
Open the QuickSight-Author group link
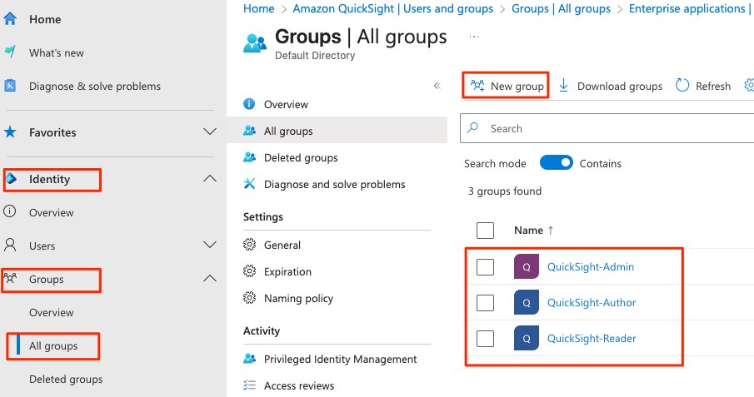(x=592, y=302)
